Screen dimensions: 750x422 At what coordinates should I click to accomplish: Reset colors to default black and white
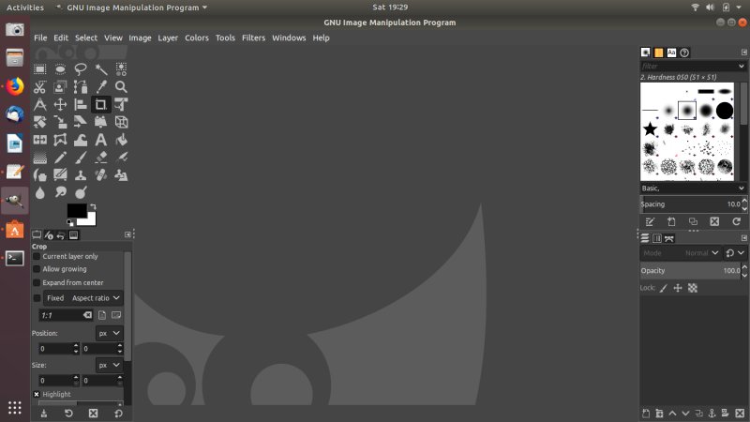click(70, 222)
